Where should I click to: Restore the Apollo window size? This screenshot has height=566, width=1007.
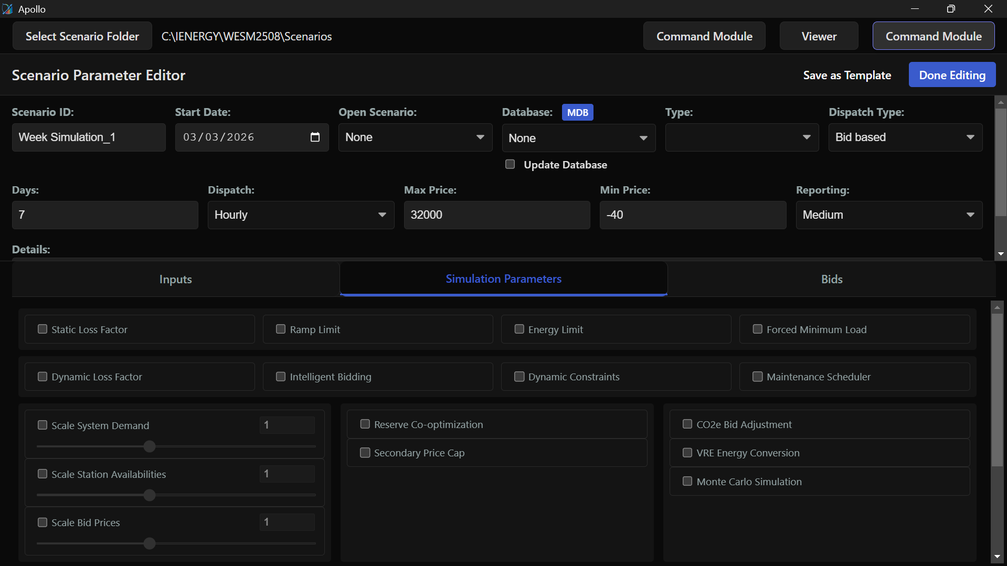point(950,9)
